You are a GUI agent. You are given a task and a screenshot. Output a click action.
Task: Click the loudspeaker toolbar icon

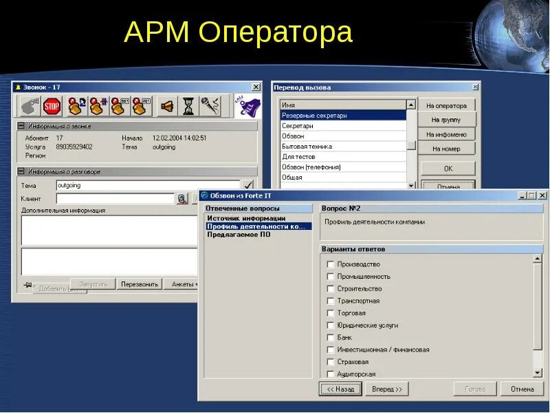[166, 106]
